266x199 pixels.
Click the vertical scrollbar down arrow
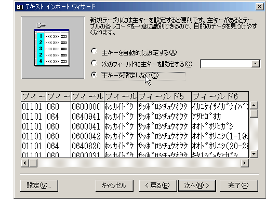(254, 154)
